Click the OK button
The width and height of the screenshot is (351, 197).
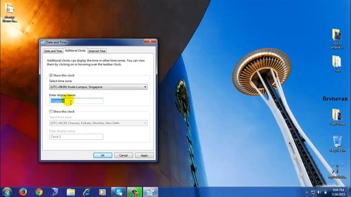coord(103,155)
